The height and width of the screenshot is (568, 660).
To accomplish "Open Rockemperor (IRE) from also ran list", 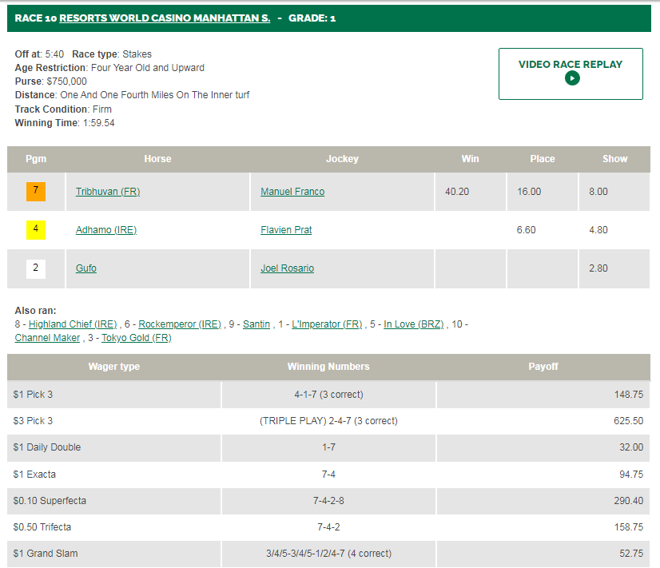I will [x=178, y=324].
